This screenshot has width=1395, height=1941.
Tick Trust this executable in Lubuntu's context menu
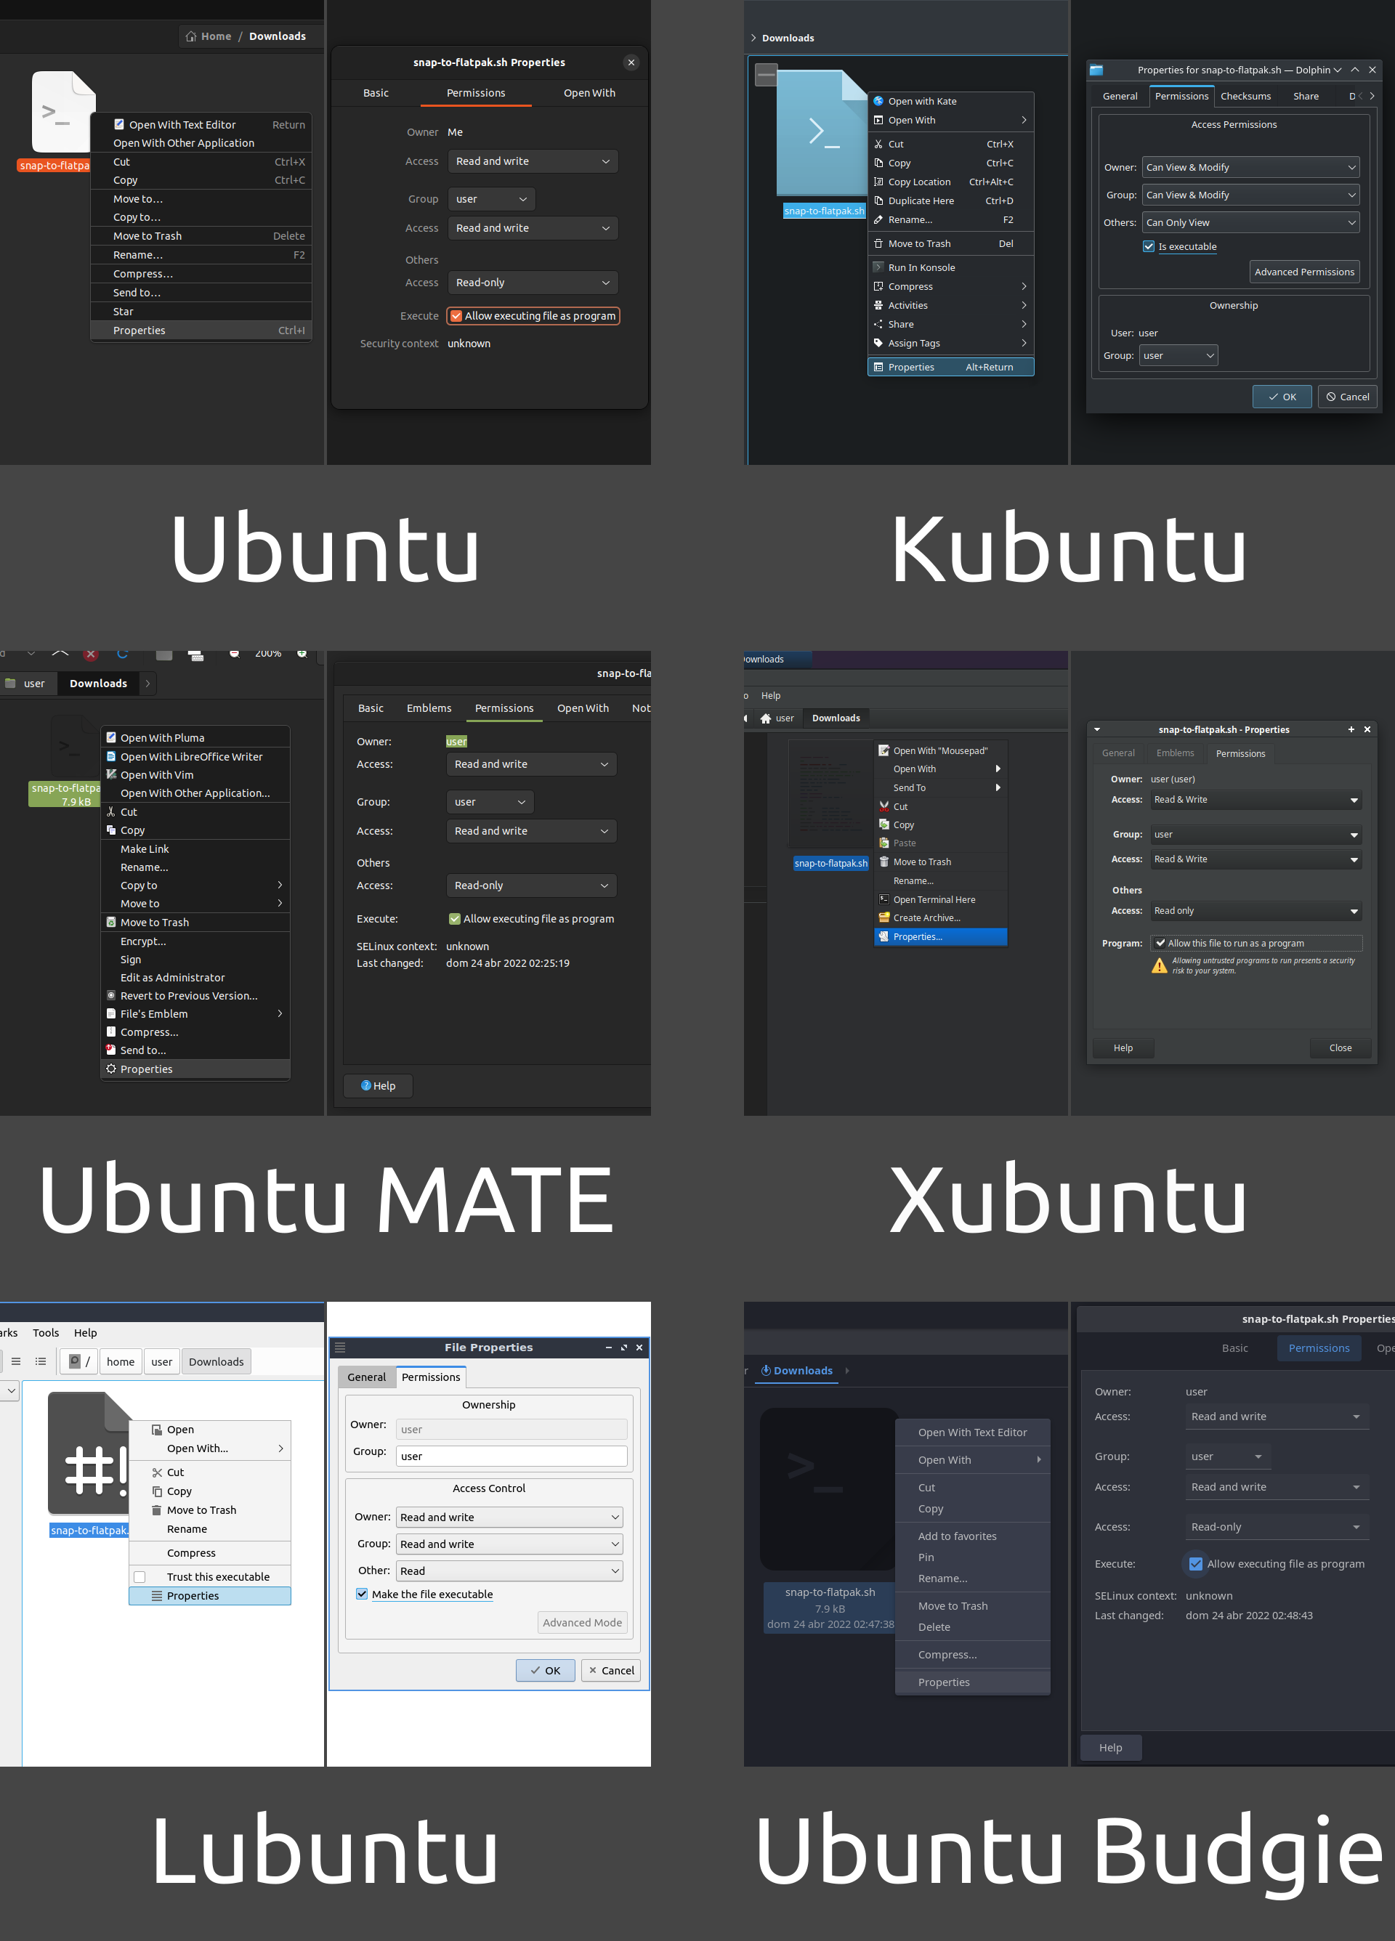pyautogui.click(x=139, y=1576)
